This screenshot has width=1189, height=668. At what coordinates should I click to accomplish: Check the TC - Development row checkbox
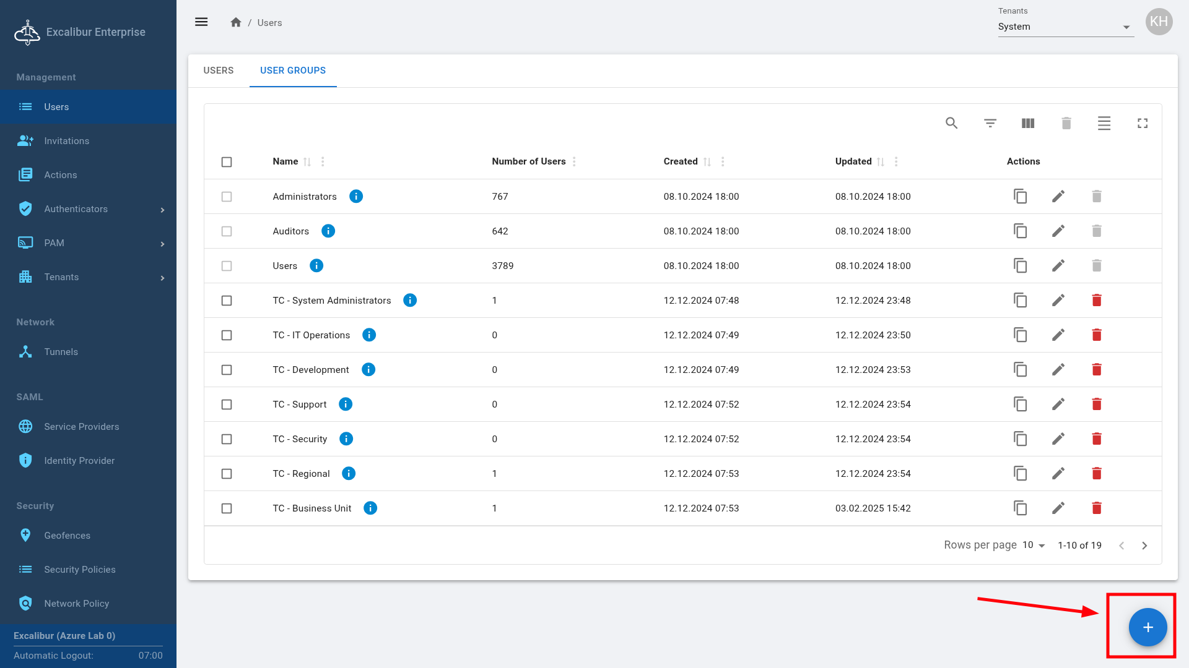[227, 370]
